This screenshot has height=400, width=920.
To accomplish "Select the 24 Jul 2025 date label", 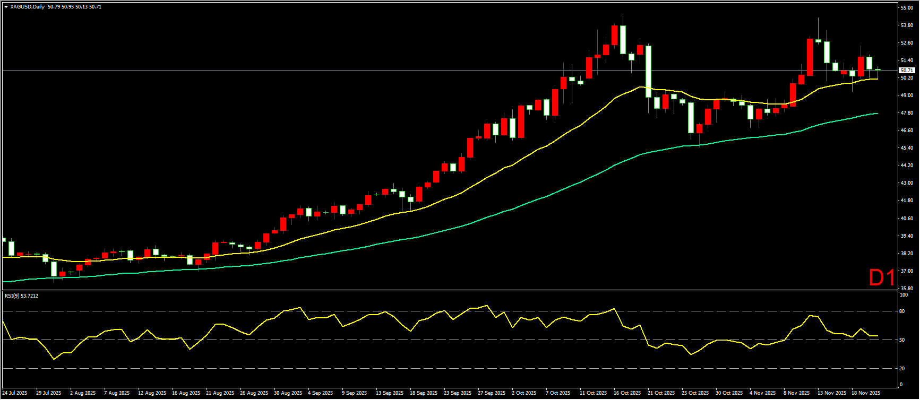I will 15,393.
